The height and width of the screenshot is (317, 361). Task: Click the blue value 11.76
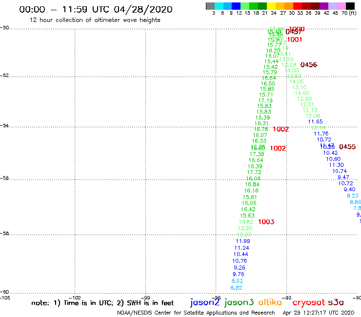click(321, 134)
